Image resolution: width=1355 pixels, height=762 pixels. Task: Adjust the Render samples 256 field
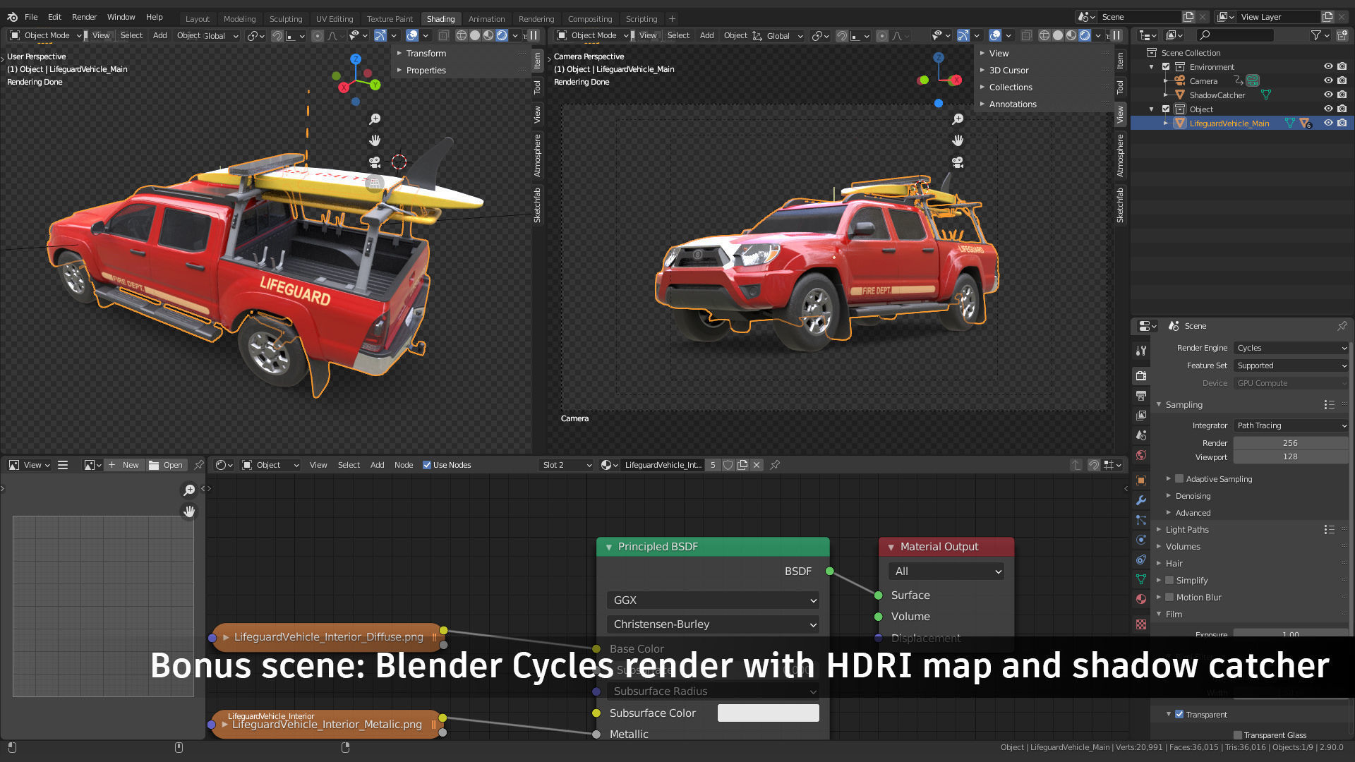(x=1291, y=443)
